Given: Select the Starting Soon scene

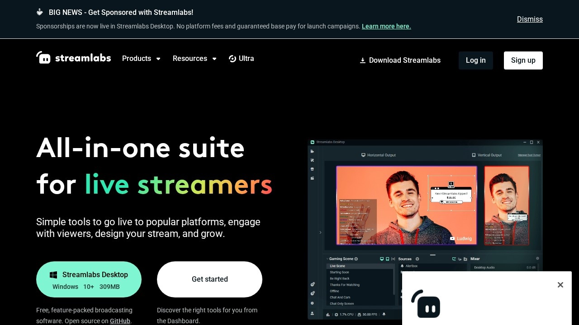Looking at the screenshot, I should (339, 272).
